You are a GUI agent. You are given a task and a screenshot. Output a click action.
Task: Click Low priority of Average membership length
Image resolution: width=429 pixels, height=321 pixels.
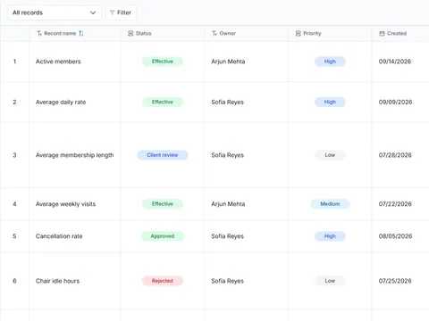[330, 155]
